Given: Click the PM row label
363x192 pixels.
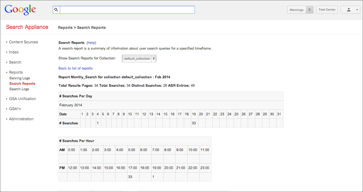Looking at the screenshot, I should (x=62, y=168).
